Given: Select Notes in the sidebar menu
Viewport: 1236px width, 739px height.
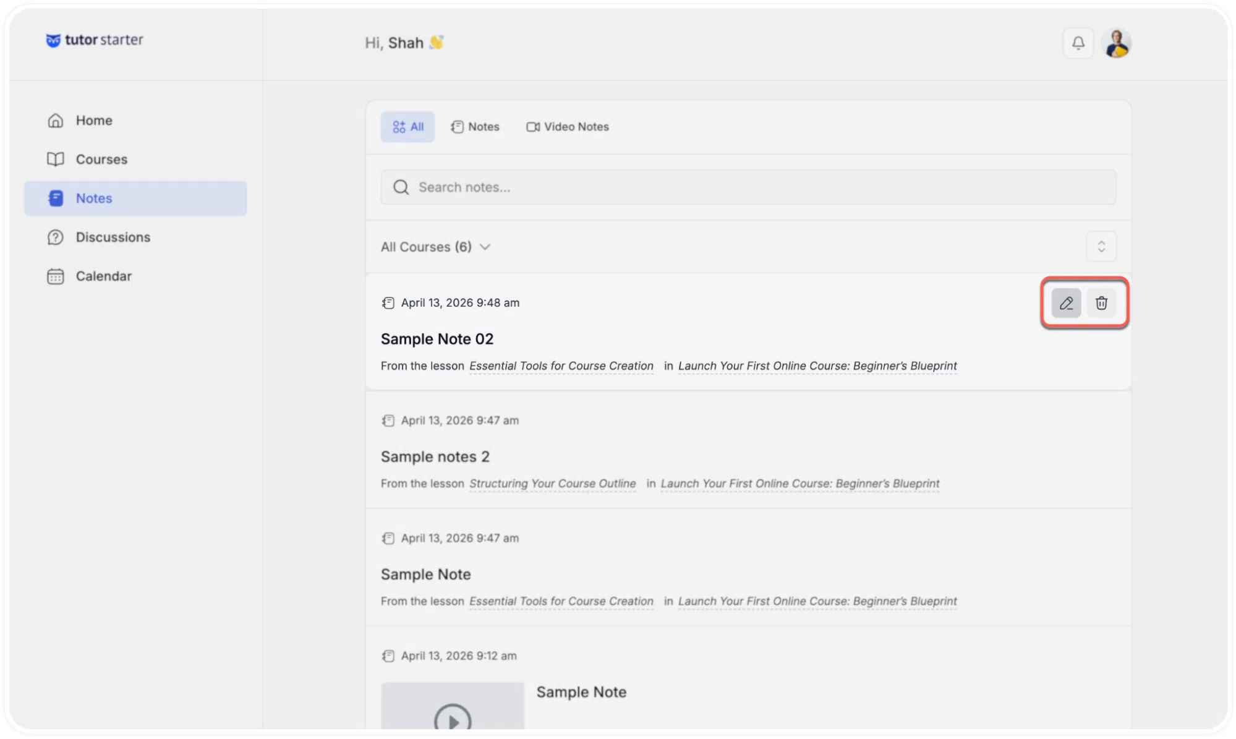Looking at the screenshot, I should pyautogui.click(x=135, y=199).
